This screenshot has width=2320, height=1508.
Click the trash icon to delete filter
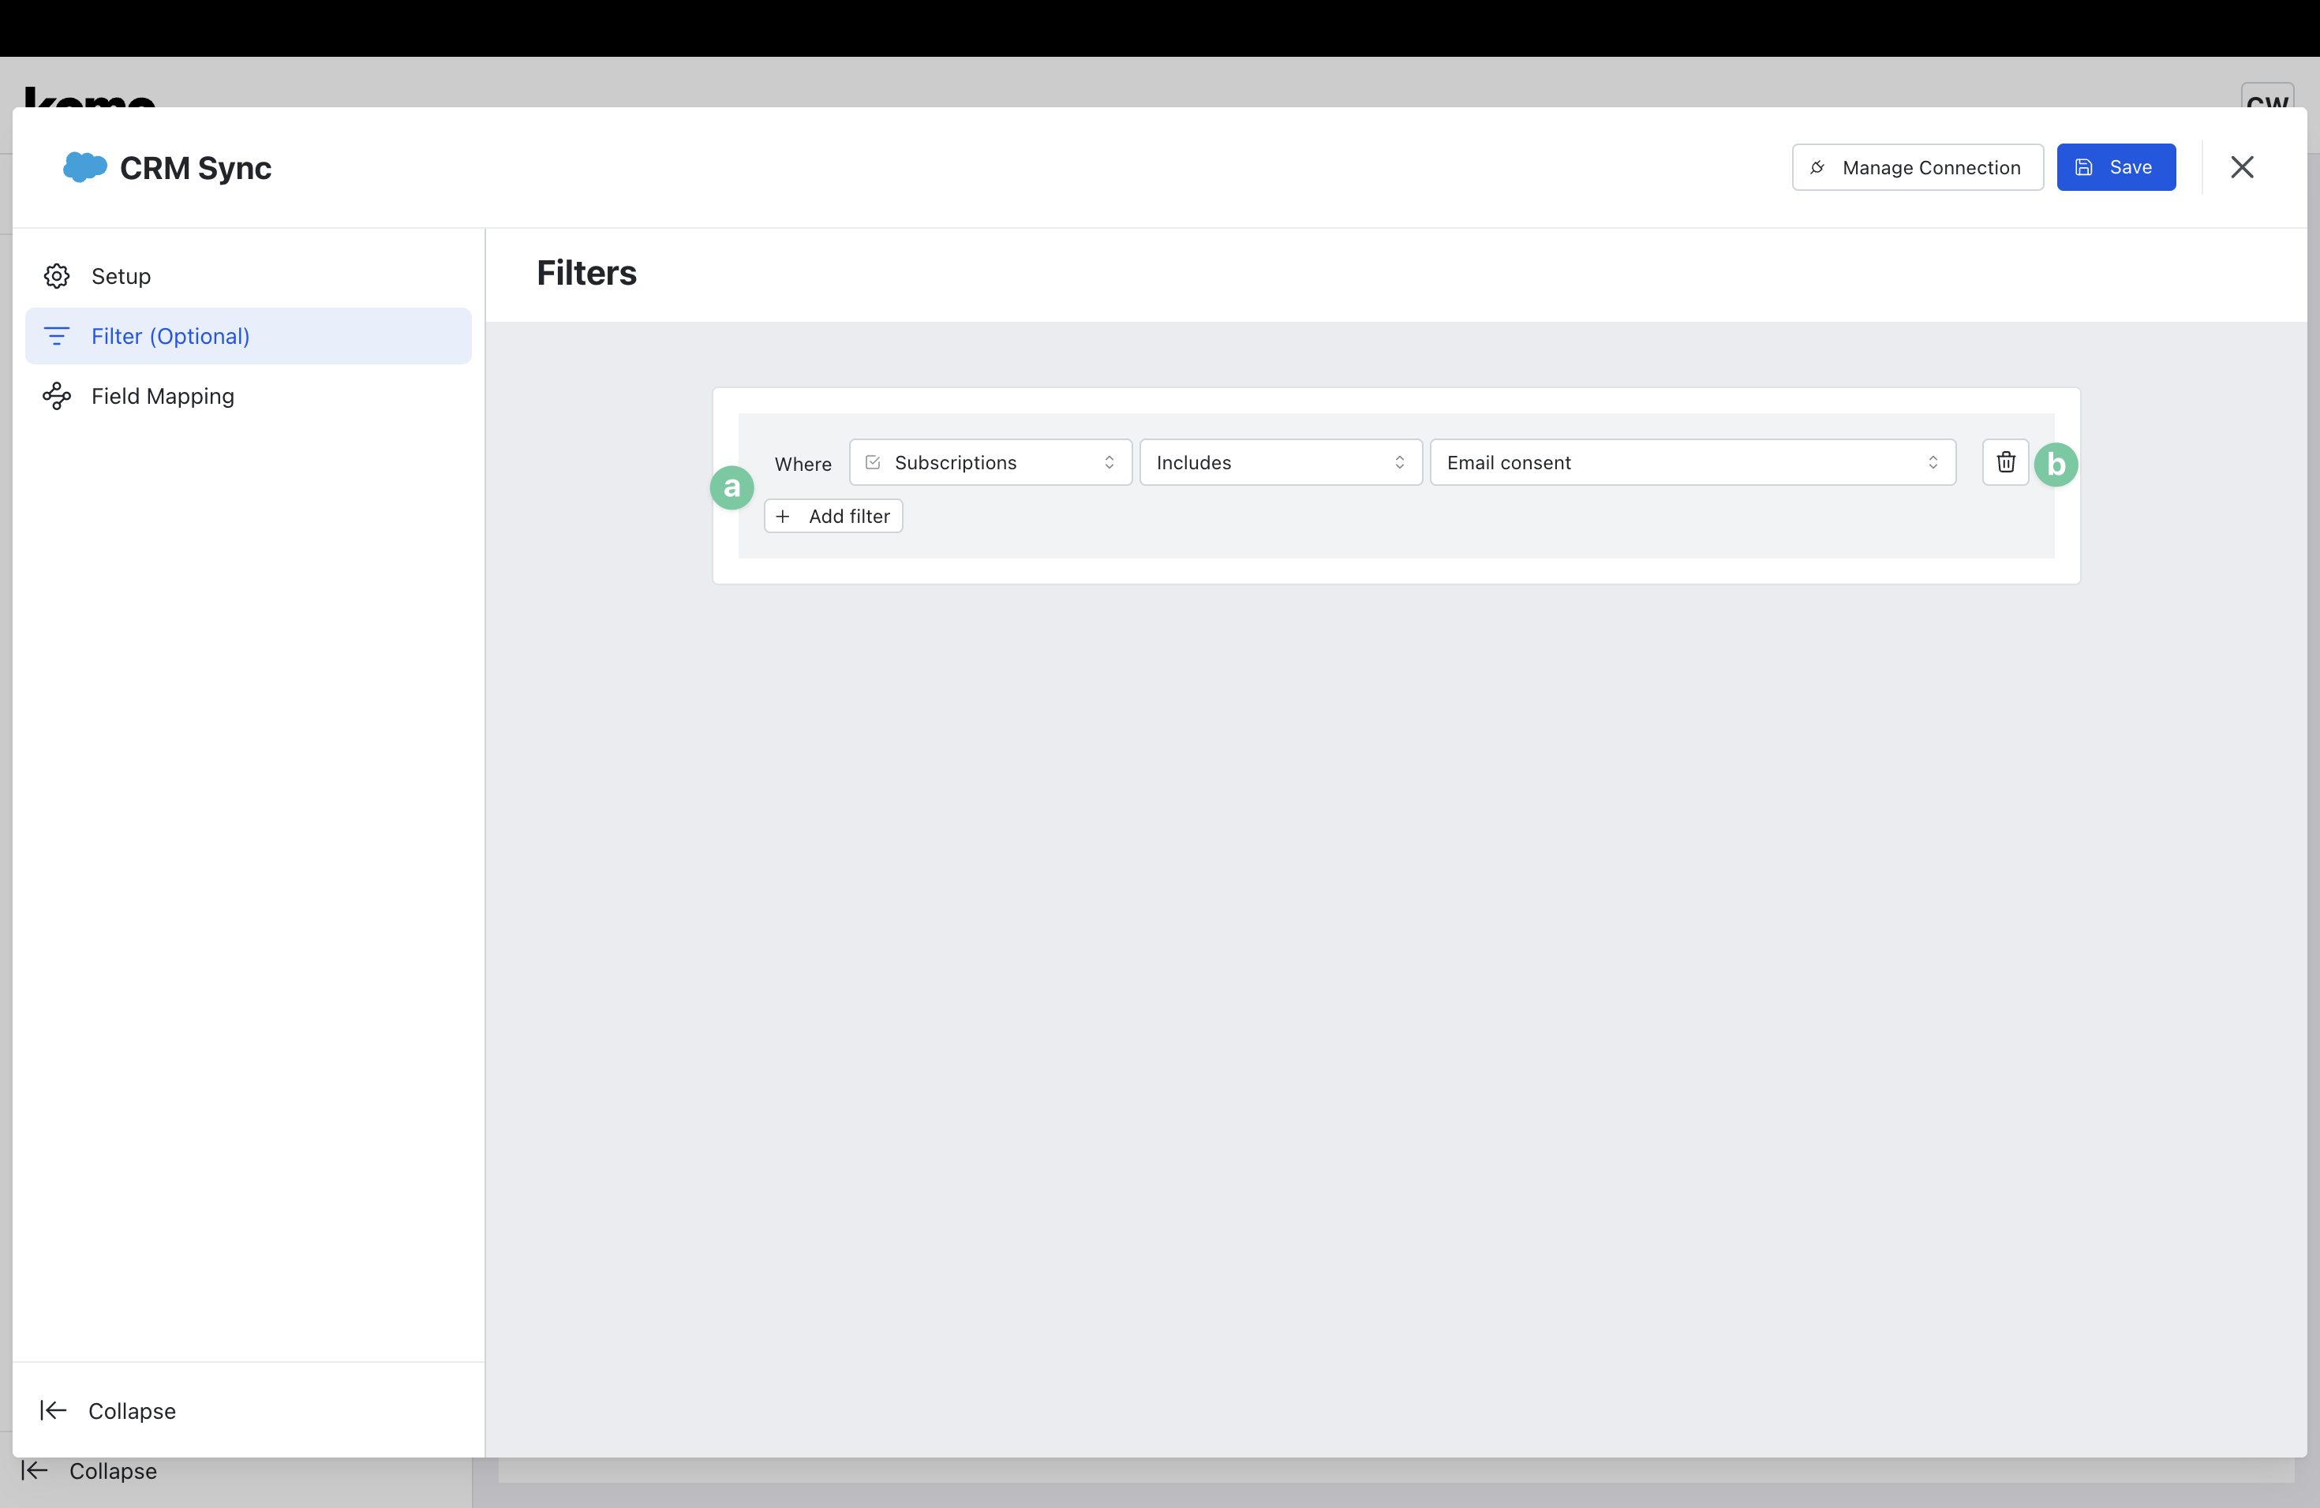2005,461
